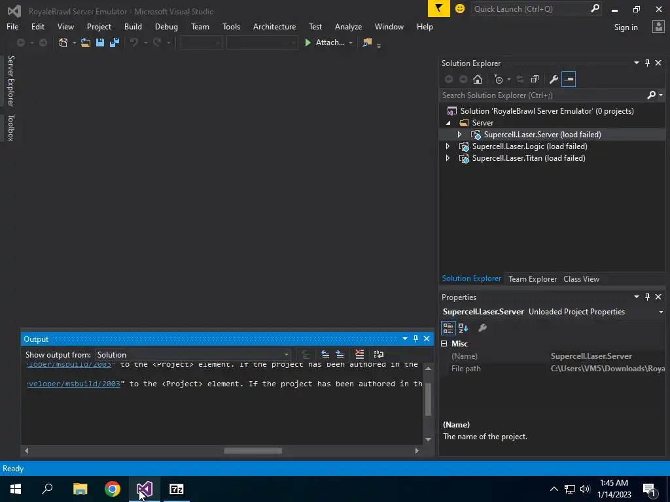Toggle Word Wrap in Output window
Image resolution: width=670 pixels, height=502 pixels.
pyautogui.click(x=379, y=354)
